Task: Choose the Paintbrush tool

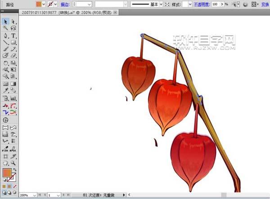Action: [x=5, y=49]
